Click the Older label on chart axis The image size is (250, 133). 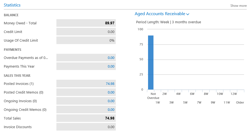click(x=240, y=102)
